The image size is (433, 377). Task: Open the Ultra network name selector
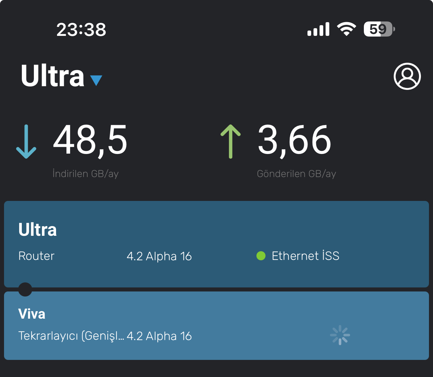(53, 76)
